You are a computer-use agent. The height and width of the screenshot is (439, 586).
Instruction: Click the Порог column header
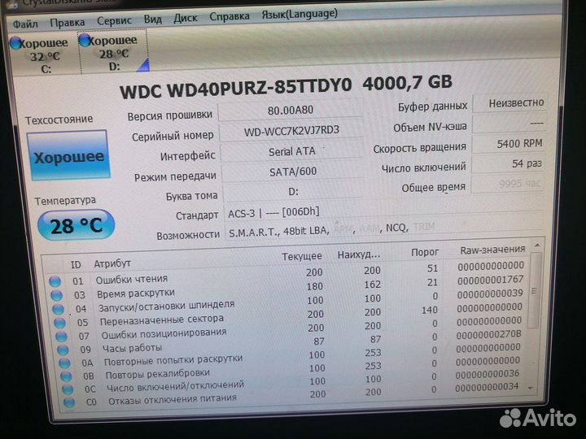point(425,252)
